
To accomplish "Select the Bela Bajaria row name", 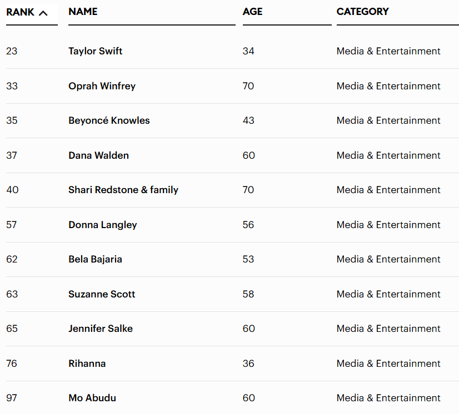I will pos(95,259).
